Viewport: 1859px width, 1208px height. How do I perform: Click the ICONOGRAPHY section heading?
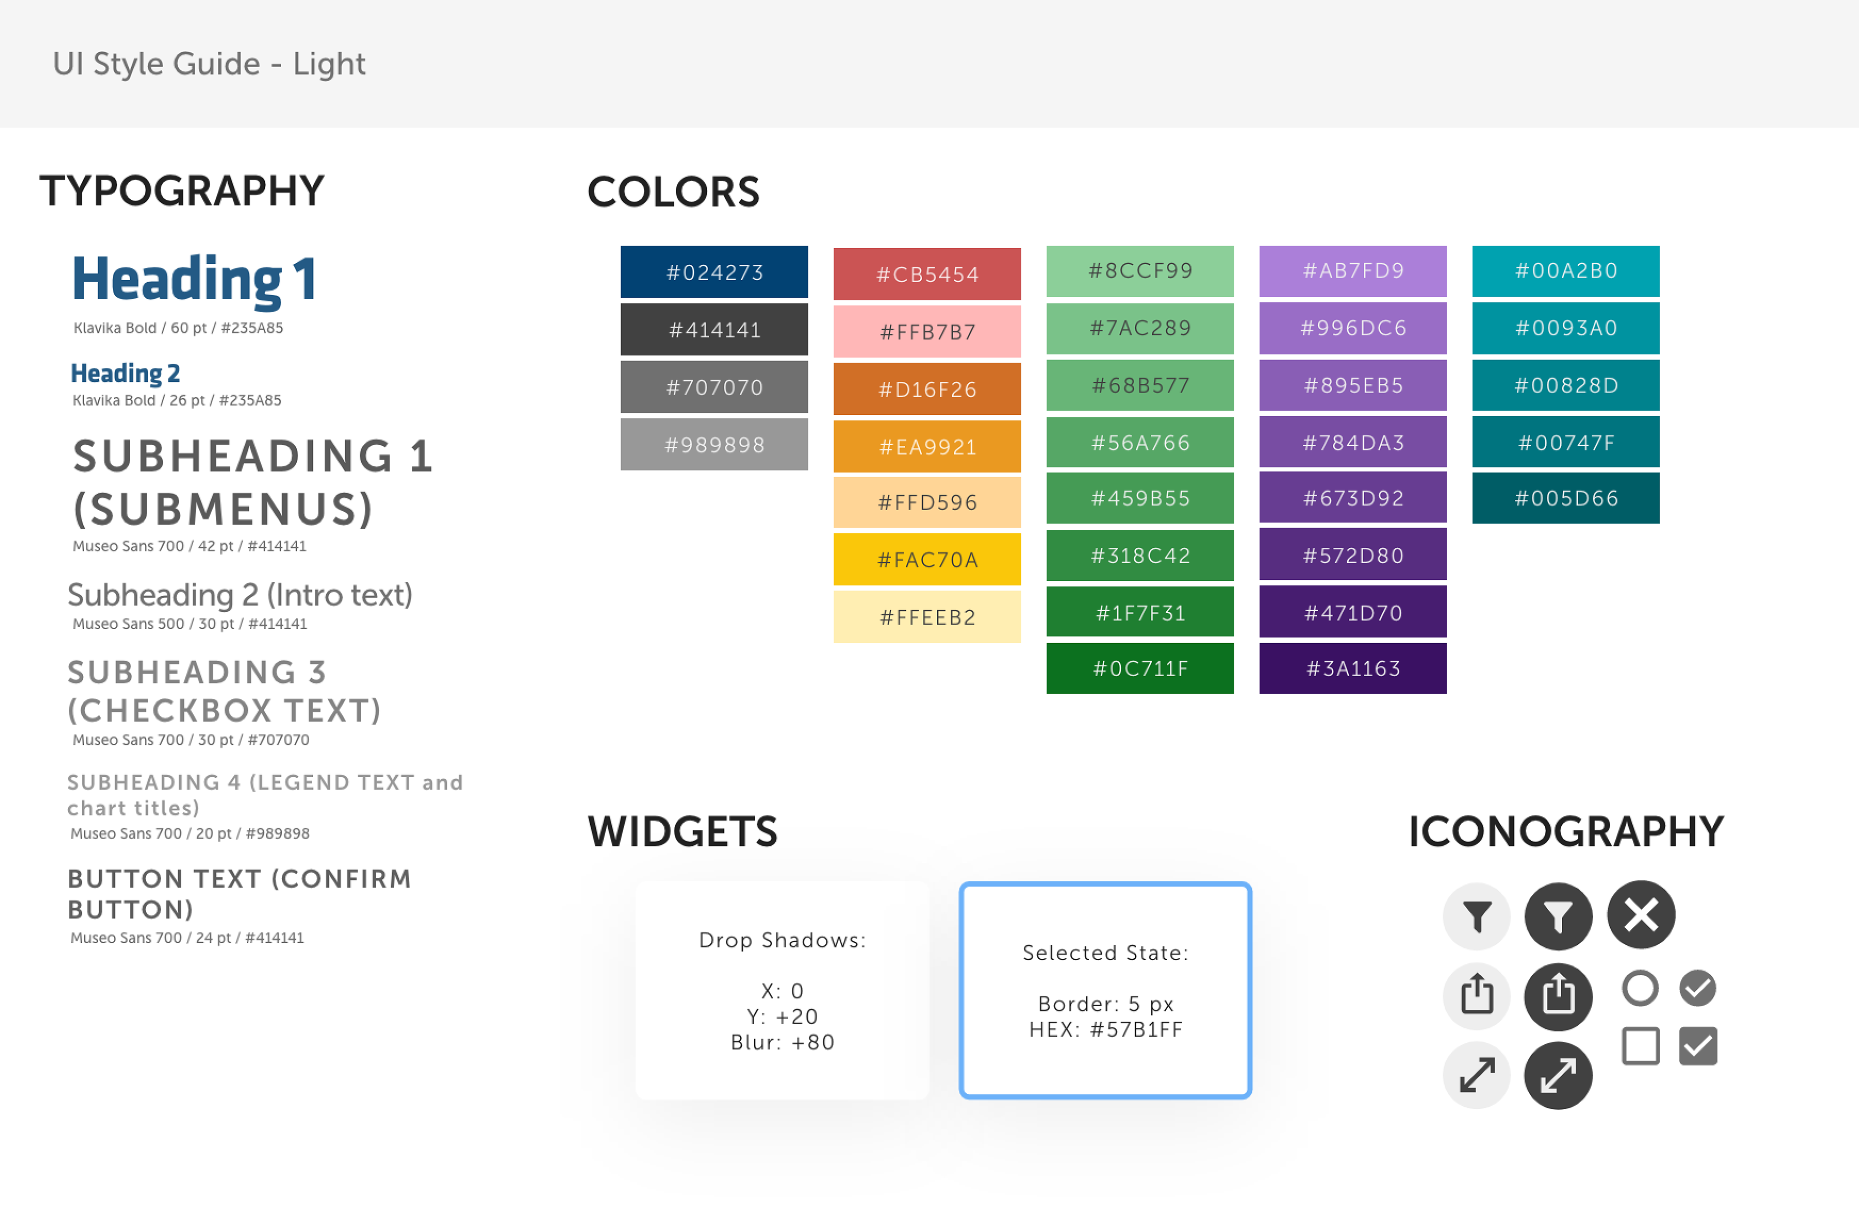click(x=1565, y=831)
